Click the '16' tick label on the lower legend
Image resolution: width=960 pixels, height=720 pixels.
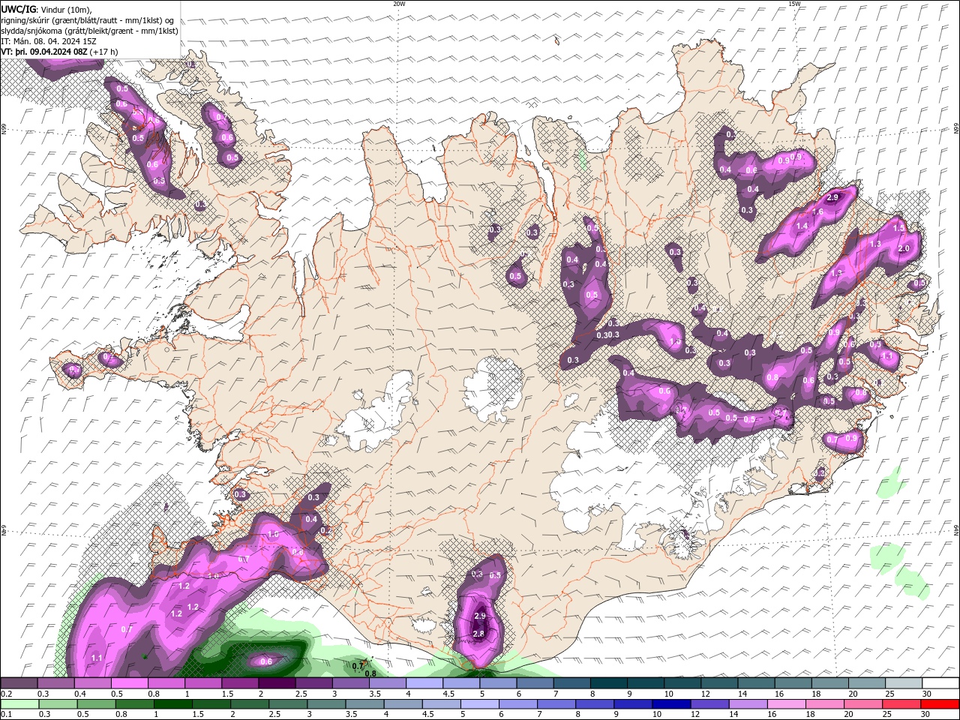[x=772, y=715]
